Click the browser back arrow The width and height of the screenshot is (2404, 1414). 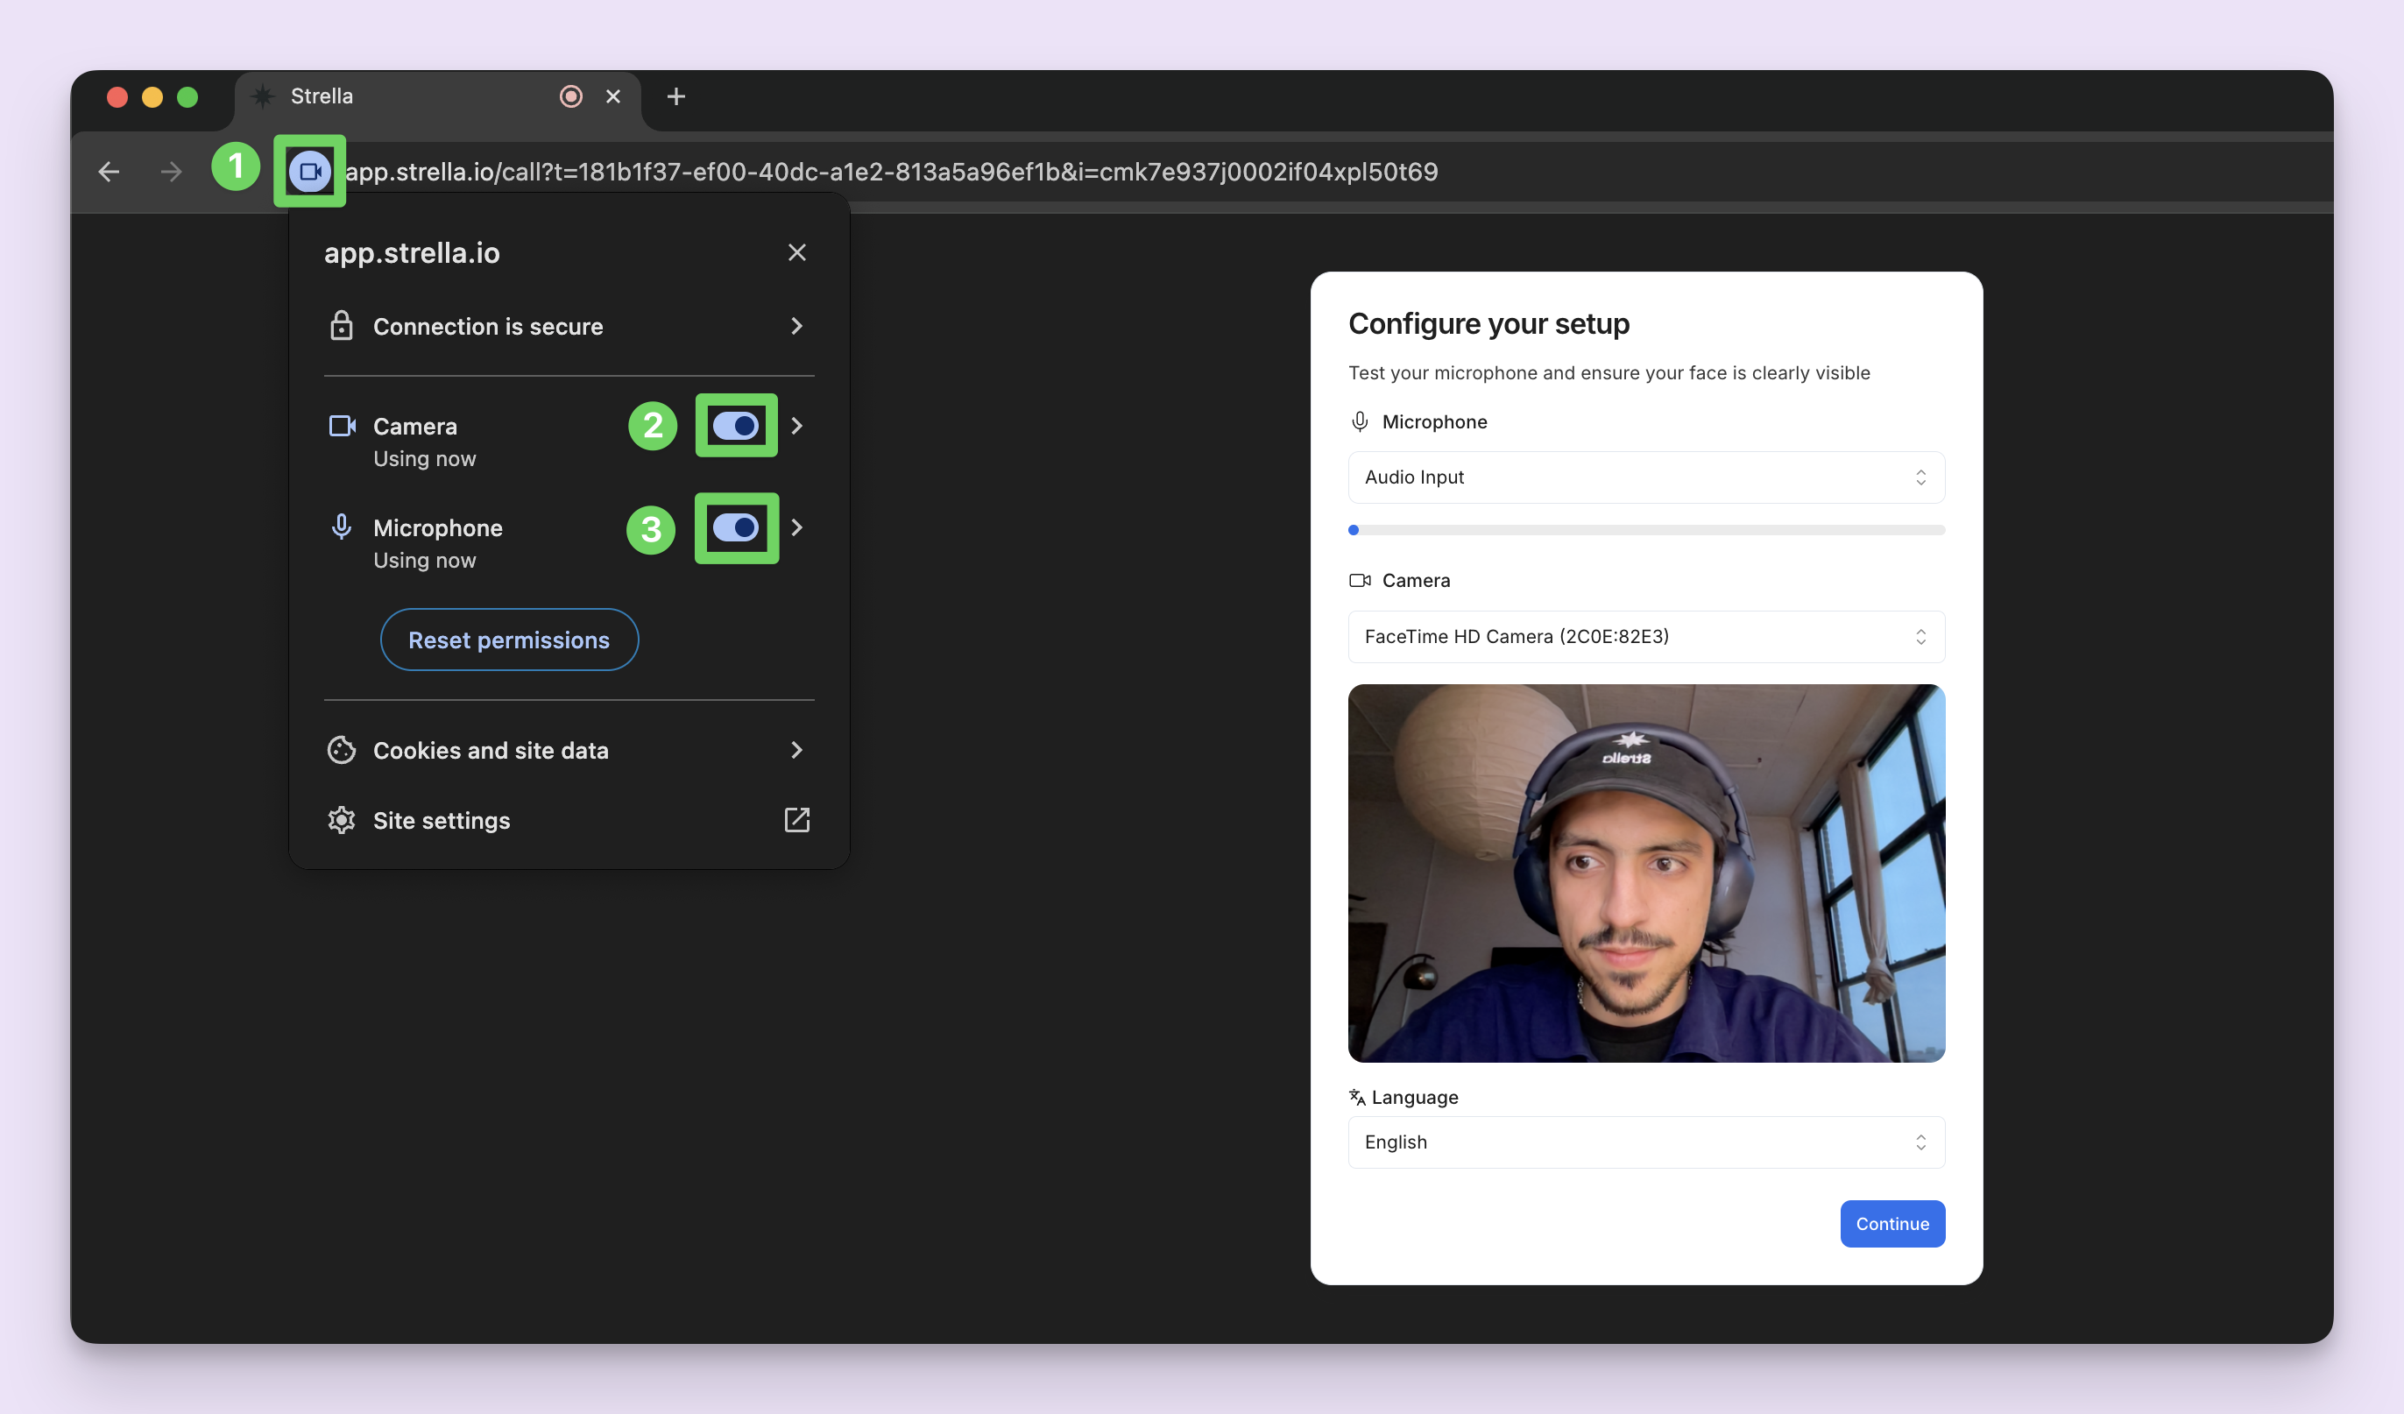point(109,172)
